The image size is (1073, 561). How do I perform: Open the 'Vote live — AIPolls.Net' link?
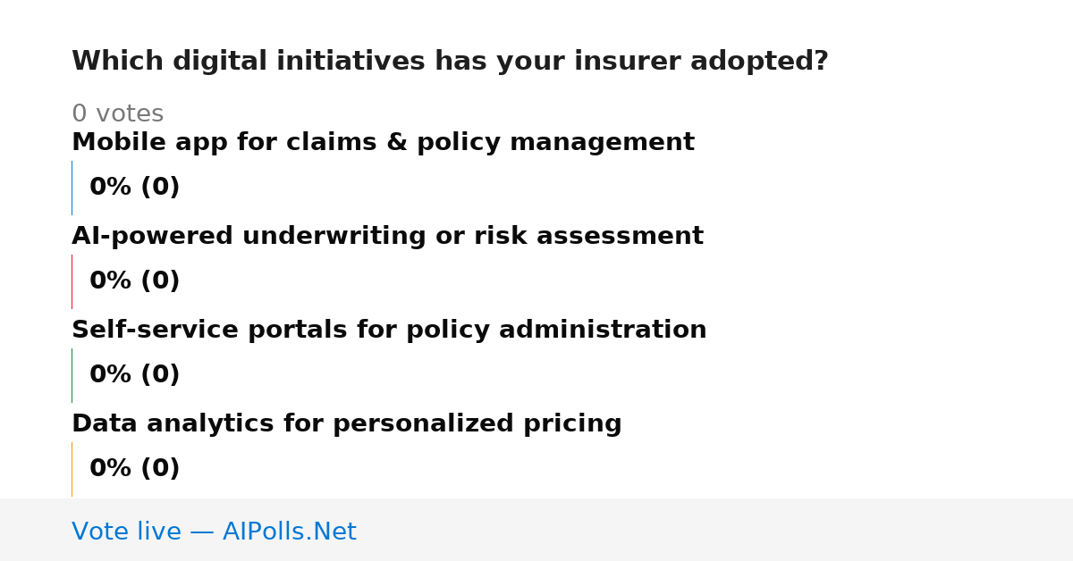tap(214, 532)
